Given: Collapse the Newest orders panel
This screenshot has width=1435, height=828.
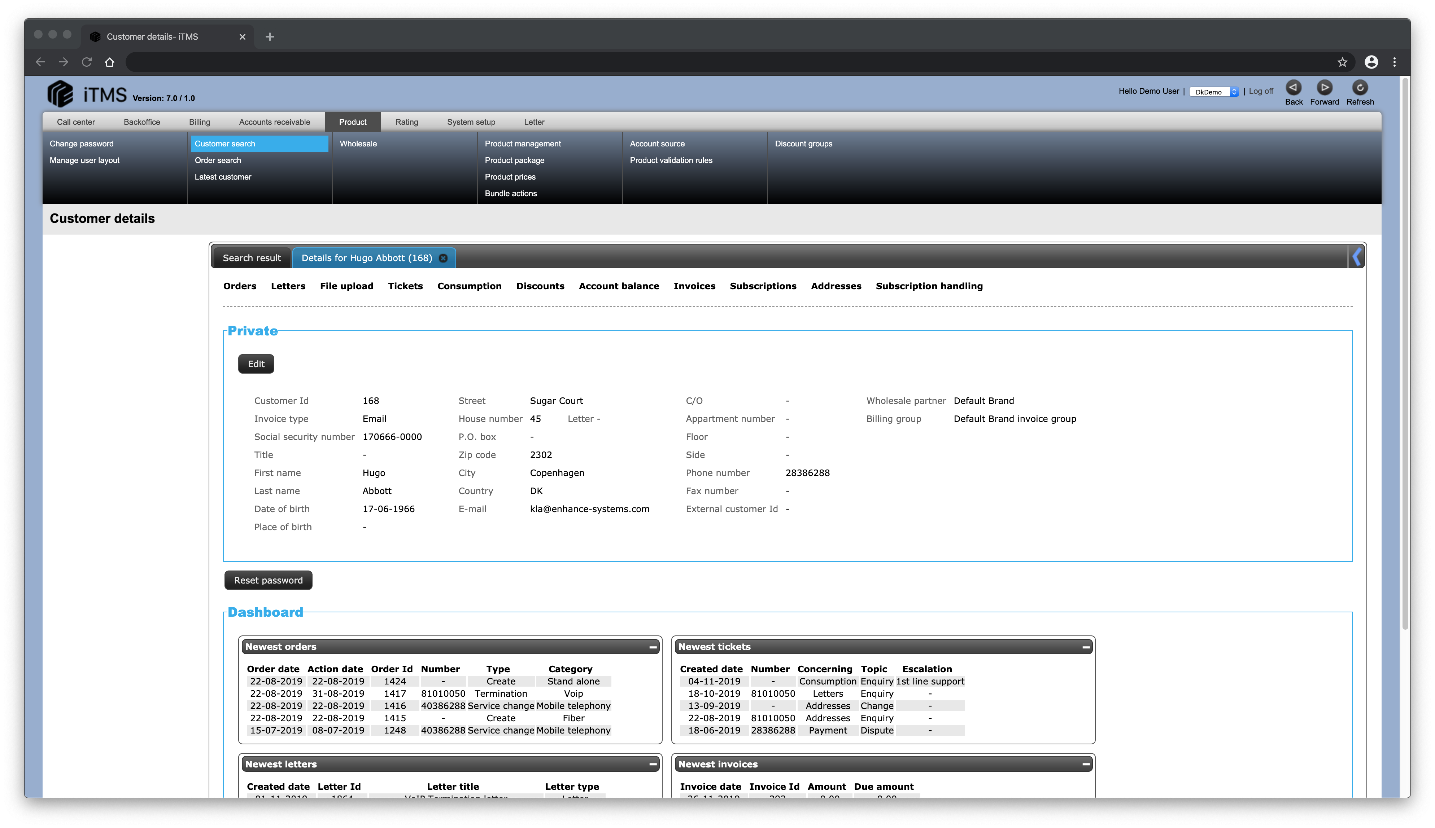Looking at the screenshot, I should pos(653,647).
